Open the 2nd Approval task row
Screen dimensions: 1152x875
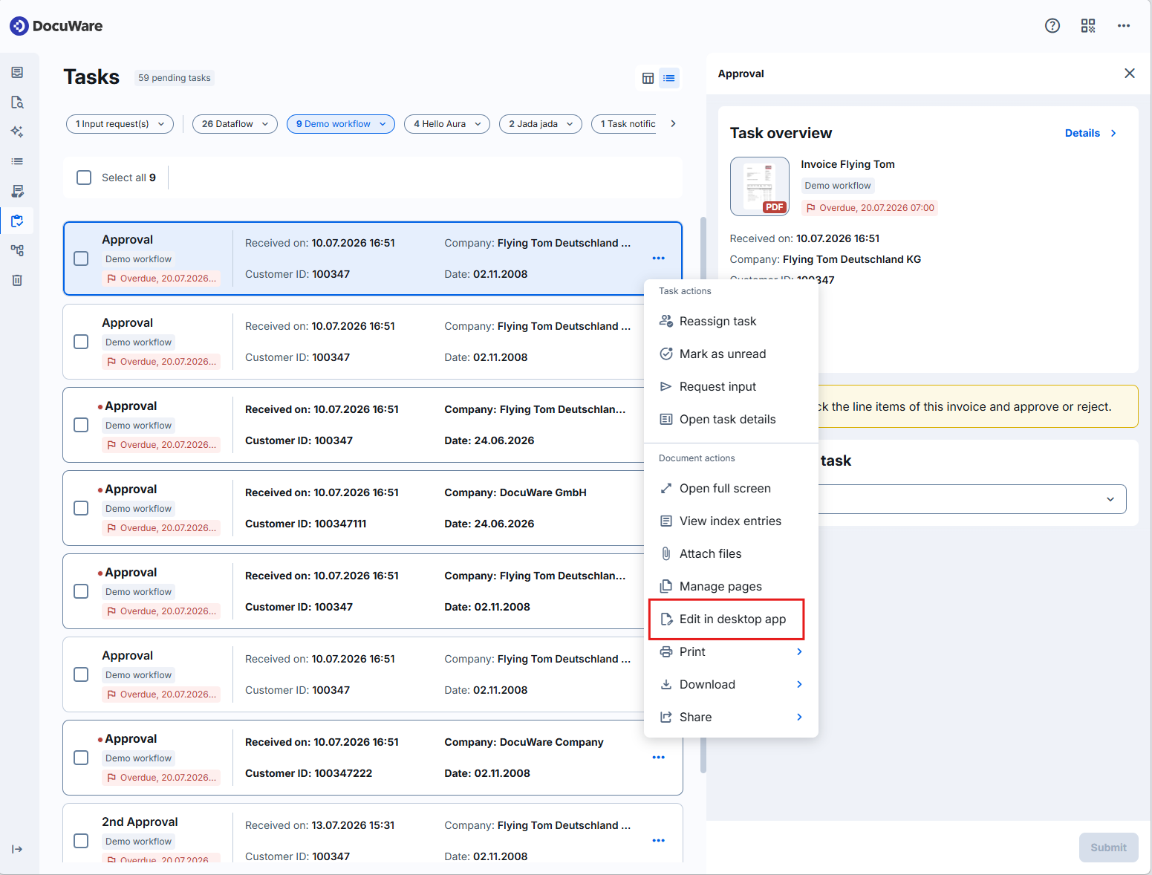click(373, 833)
